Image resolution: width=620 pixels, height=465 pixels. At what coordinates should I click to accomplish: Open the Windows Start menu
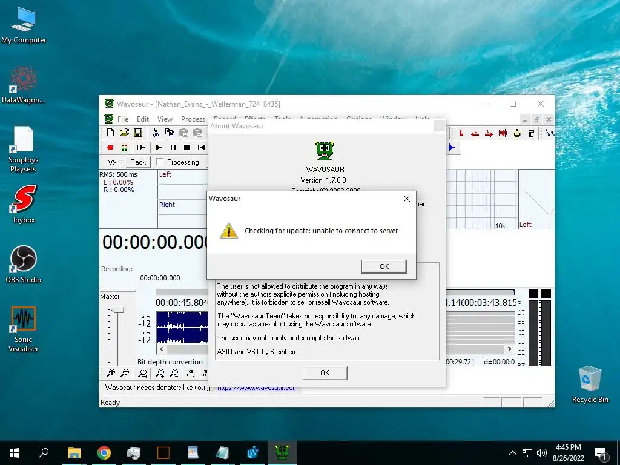coord(15,453)
